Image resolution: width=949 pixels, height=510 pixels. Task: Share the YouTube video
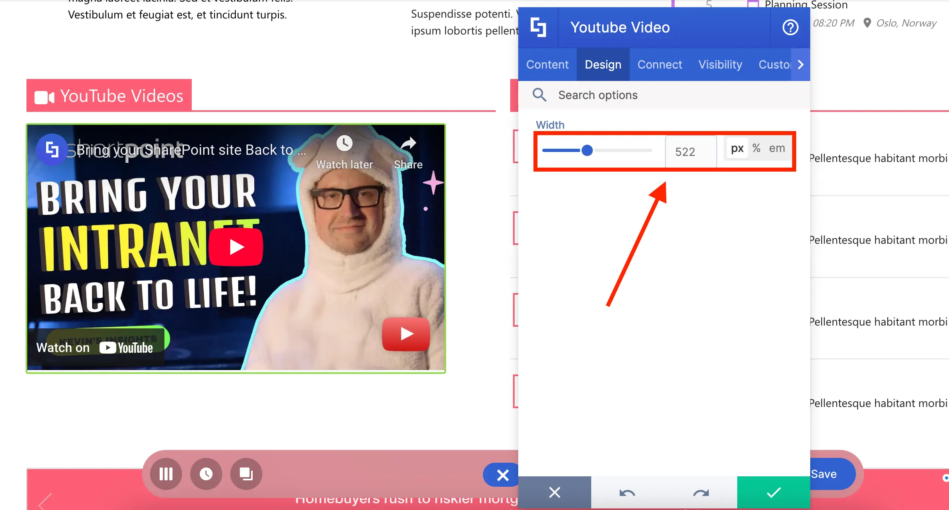pos(408,152)
